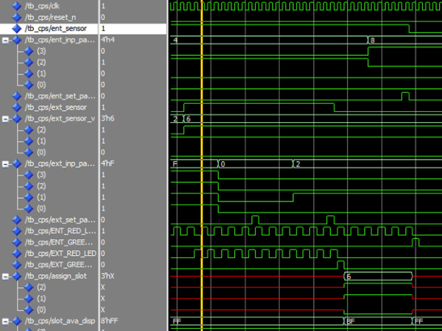The width and height of the screenshot is (442, 331).
Task: Click the ENT_GREE... signal diamond icon
Action: 17,242
